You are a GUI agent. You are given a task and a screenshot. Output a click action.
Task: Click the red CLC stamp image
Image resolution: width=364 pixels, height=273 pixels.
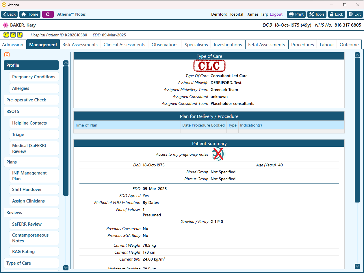coord(209,66)
